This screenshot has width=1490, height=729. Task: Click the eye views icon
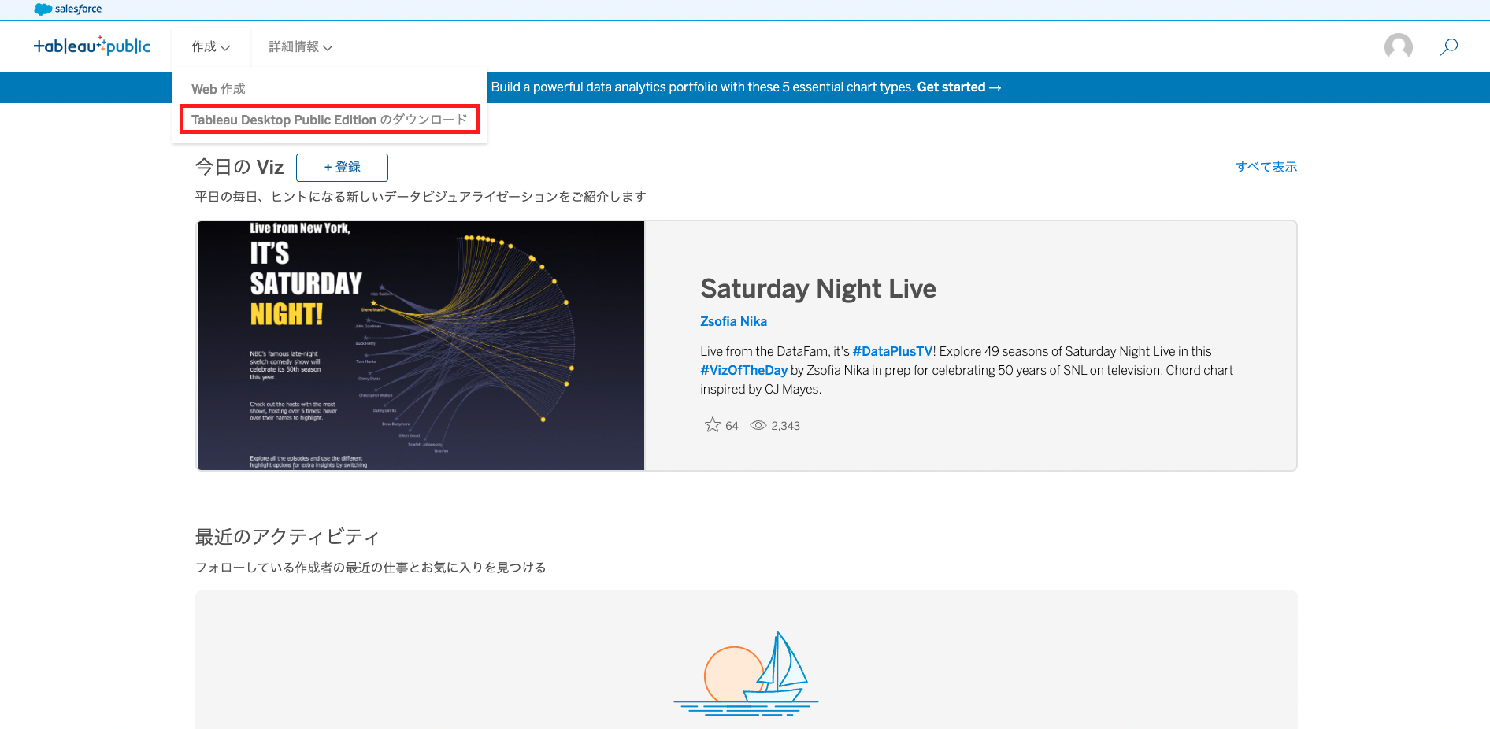click(x=758, y=425)
